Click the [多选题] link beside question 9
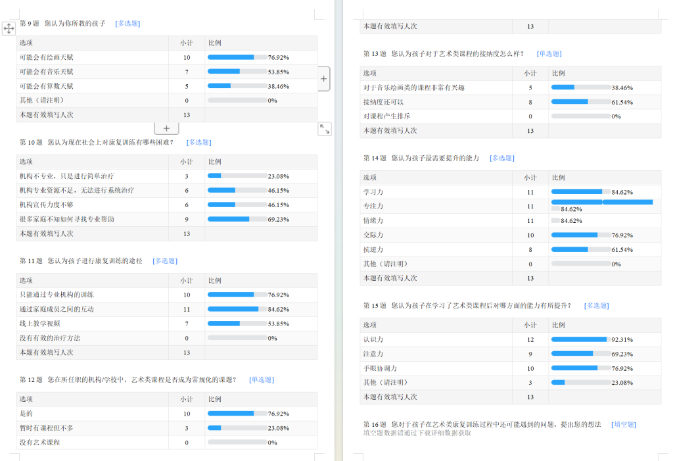This screenshot has height=461, width=673. pyautogui.click(x=128, y=24)
